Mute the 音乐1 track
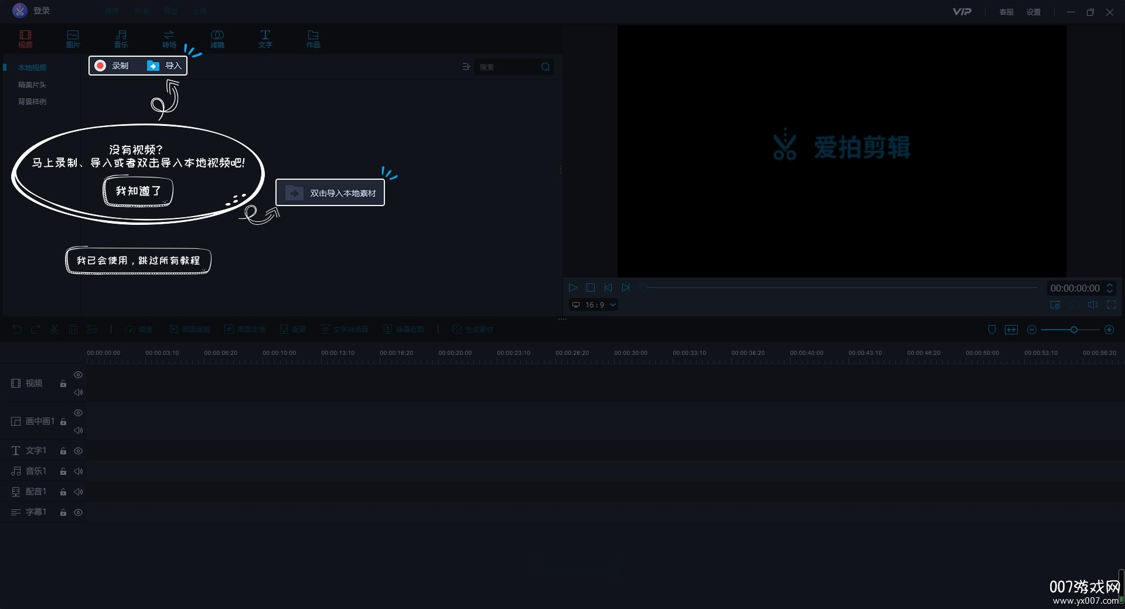Screen dimensions: 1125x609 click(78, 471)
